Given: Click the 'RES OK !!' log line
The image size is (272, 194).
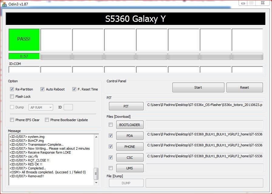Looking at the screenshot, I should coord(26,164).
